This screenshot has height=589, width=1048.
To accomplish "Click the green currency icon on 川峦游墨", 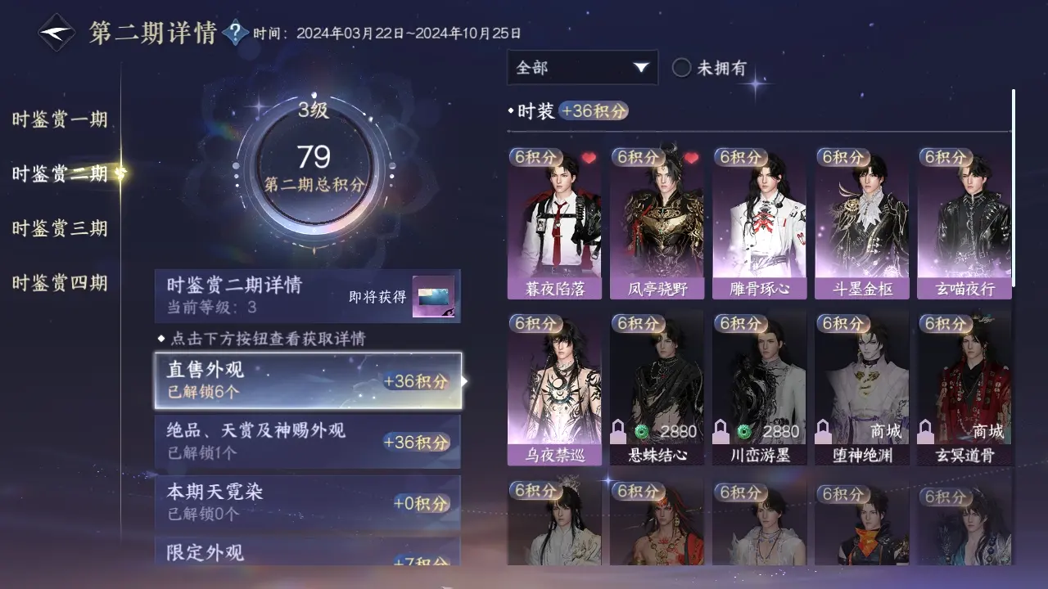I will [745, 431].
